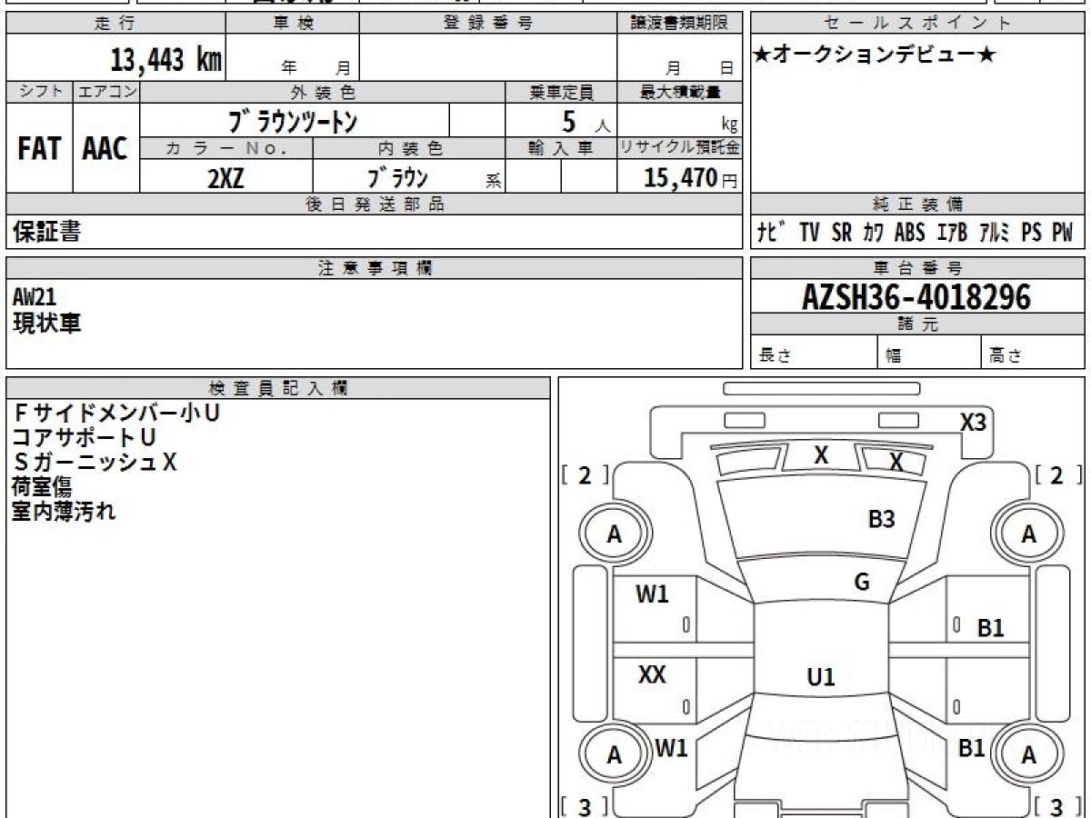Click the PW equipment code
The image size is (1091, 818).
click(1063, 233)
